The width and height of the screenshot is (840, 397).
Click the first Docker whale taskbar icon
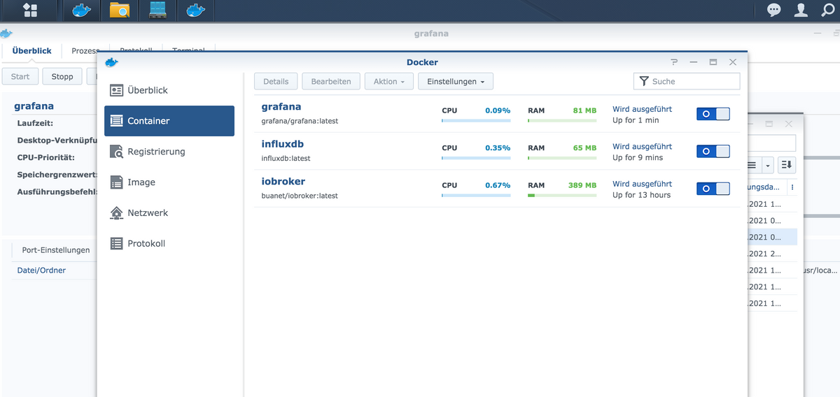(x=82, y=10)
